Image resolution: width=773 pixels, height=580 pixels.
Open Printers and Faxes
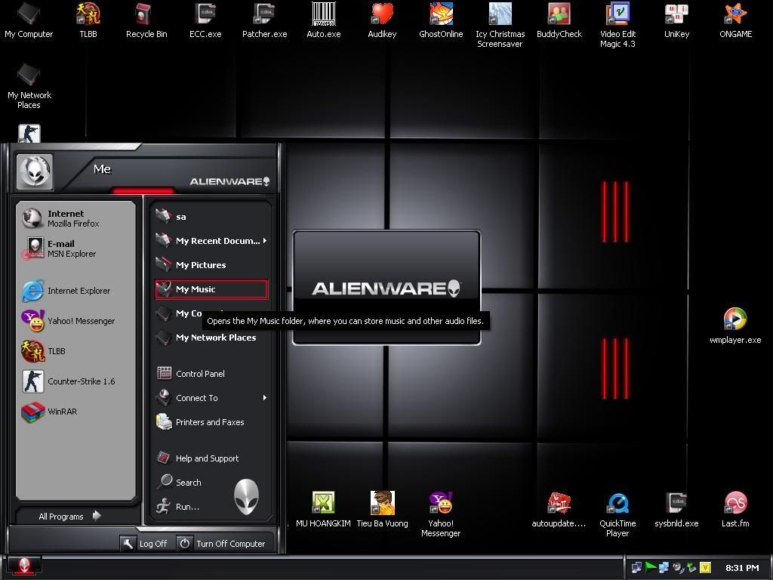tap(211, 422)
